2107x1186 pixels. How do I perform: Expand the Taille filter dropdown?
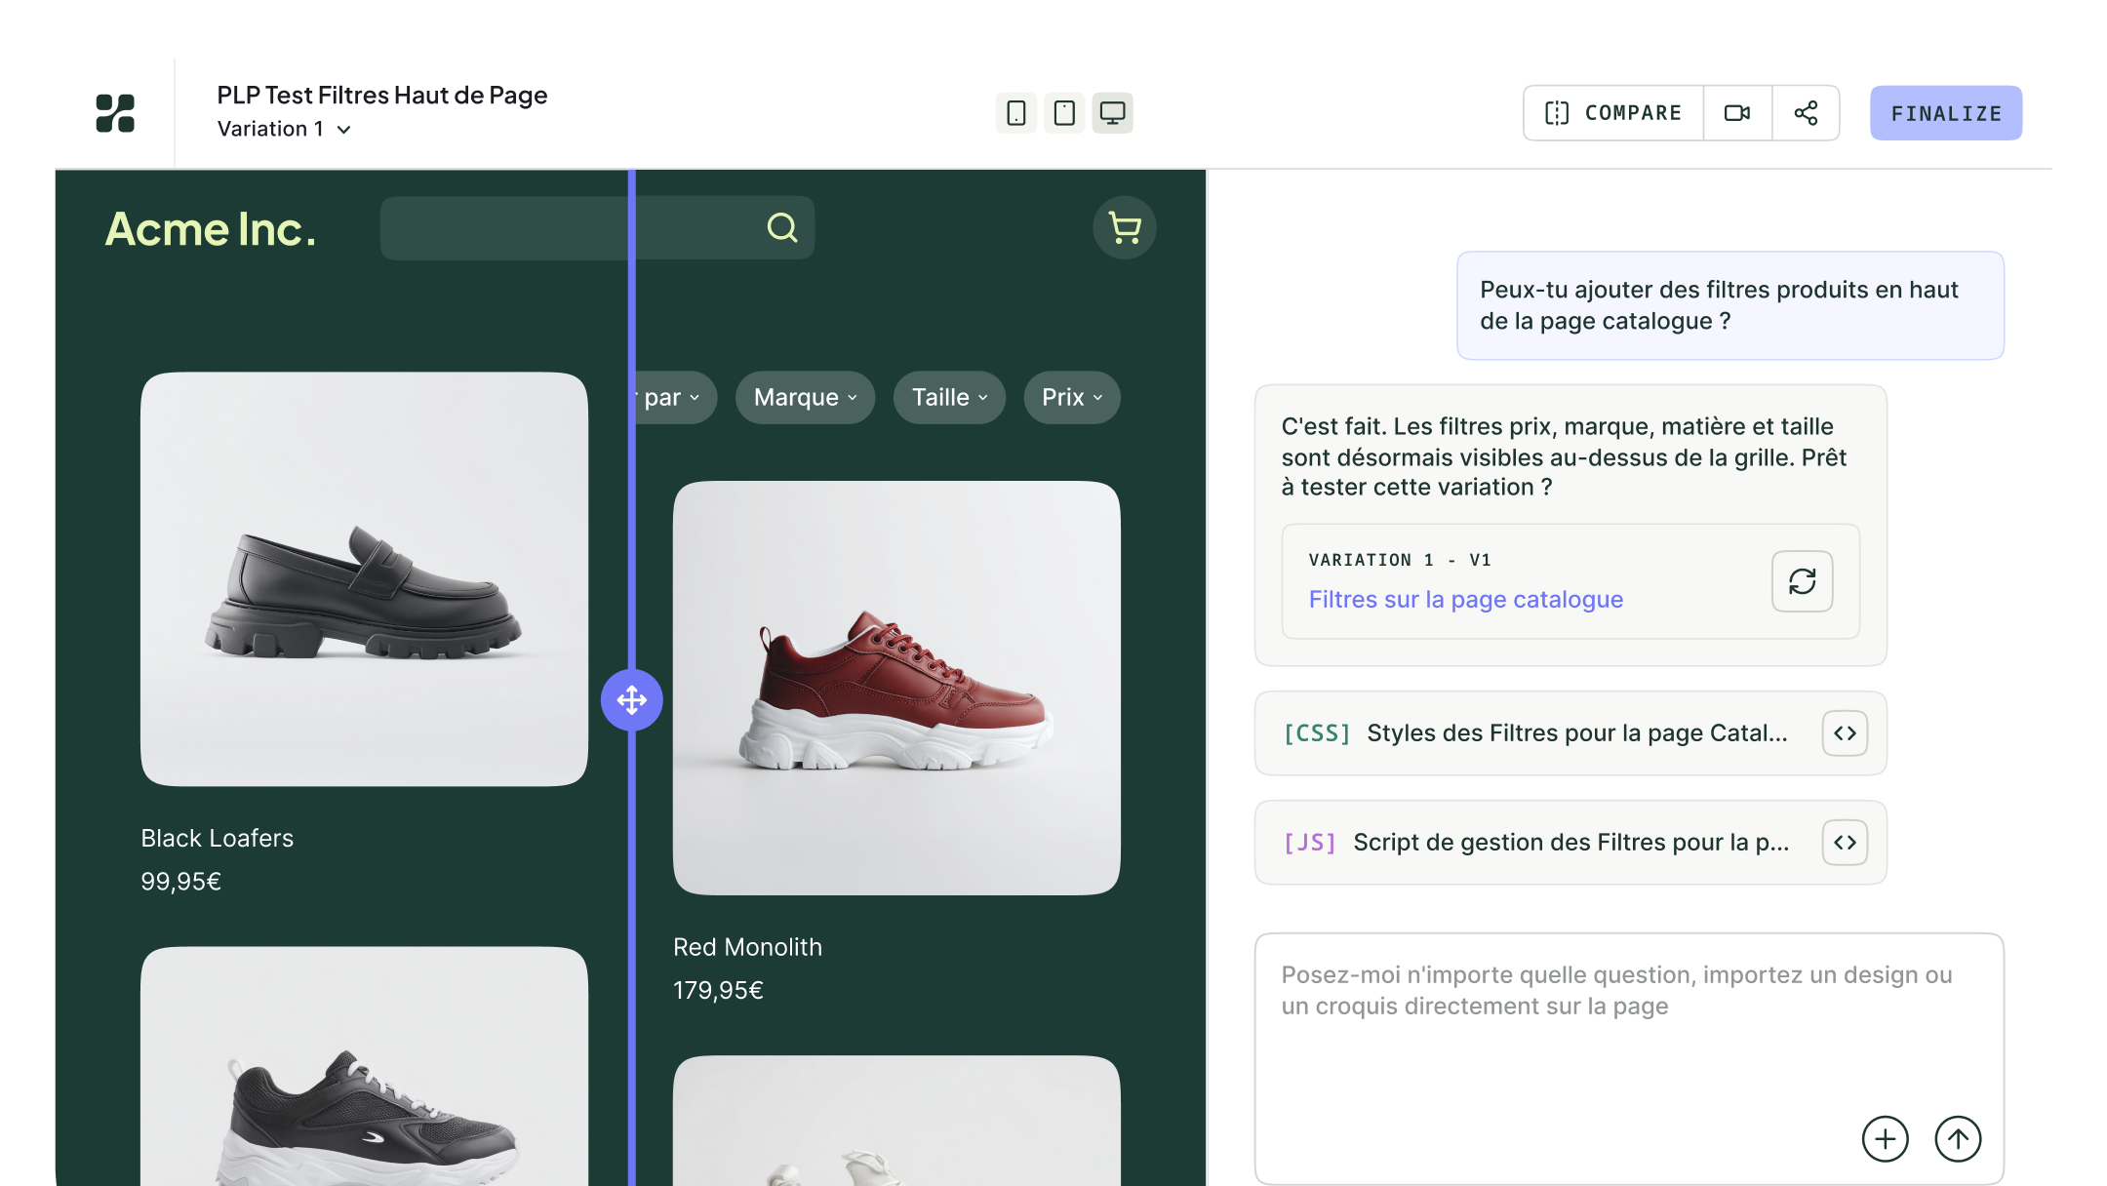coord(949,397)
